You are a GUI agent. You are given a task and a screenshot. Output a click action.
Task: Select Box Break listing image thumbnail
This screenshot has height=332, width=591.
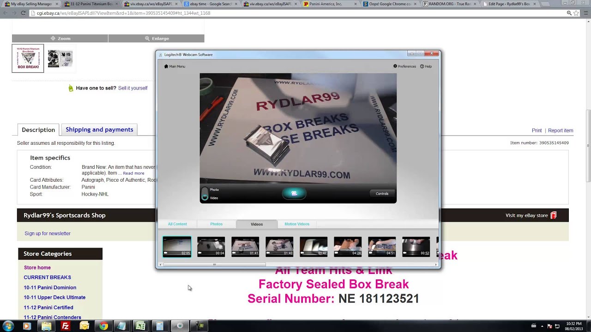pos(28,59)
